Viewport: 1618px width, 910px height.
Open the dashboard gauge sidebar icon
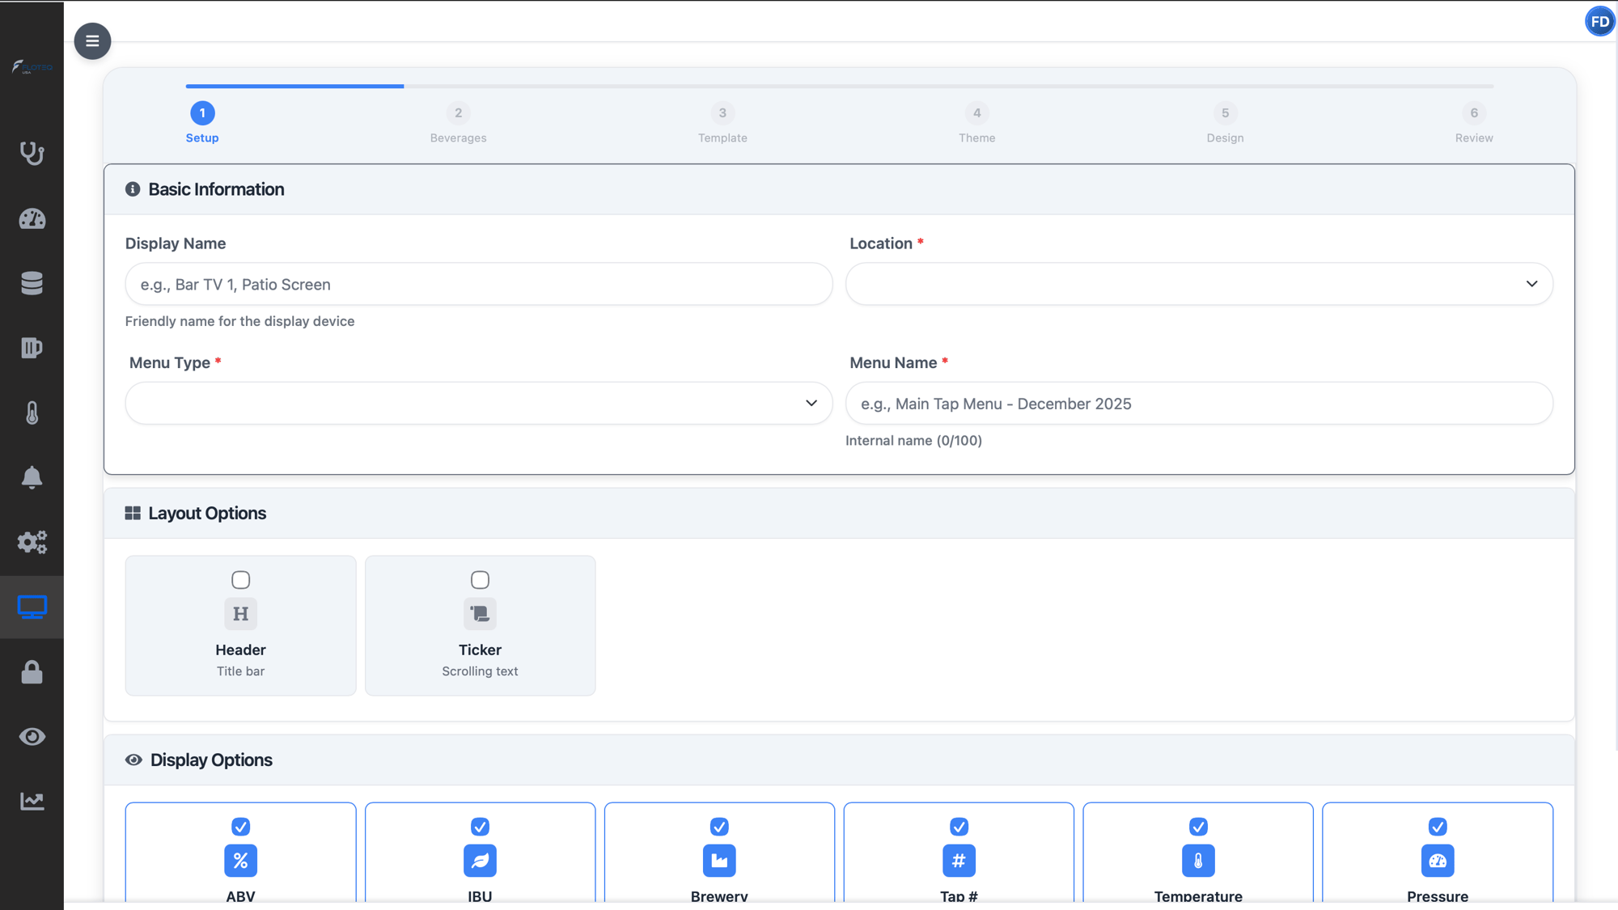(32, 218)
